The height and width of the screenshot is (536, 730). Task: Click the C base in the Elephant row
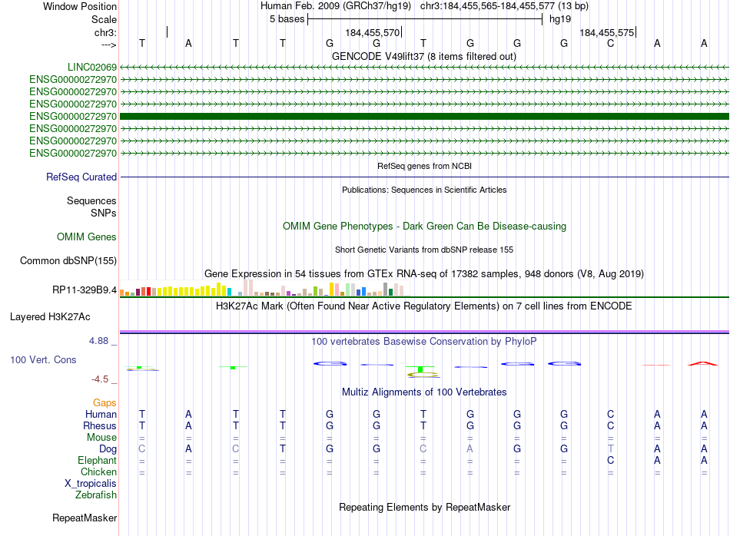[x=610, y=460]
